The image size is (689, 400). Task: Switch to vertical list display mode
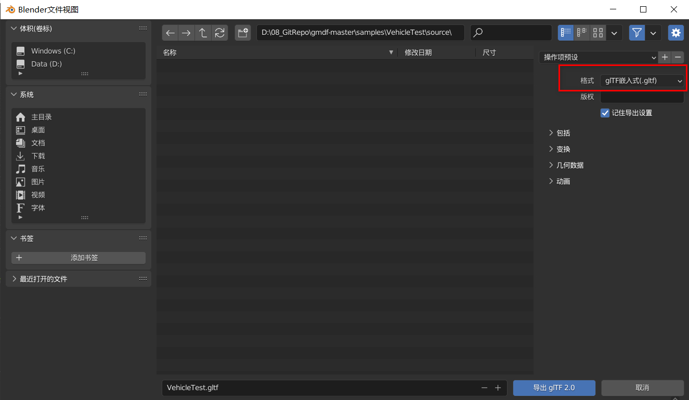566,32
